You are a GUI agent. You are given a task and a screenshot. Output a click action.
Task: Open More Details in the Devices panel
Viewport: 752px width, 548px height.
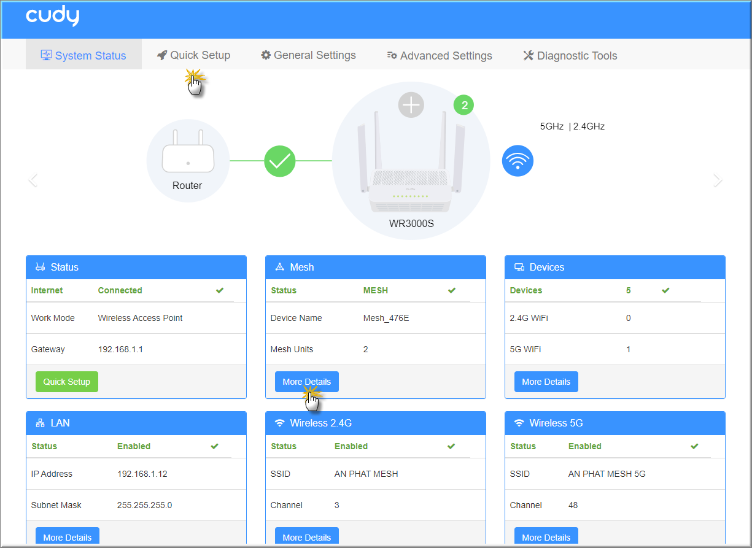[546, 382]
